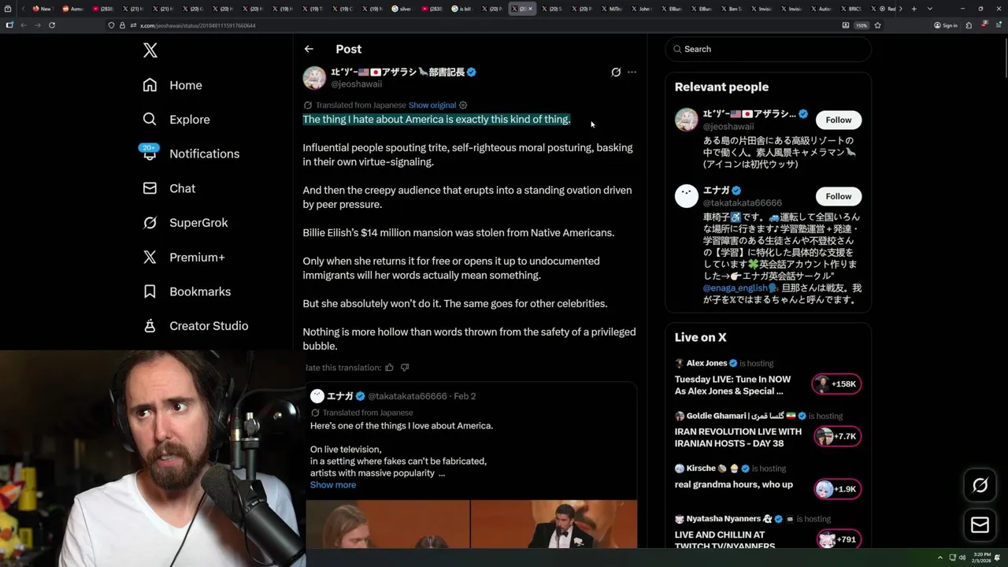Open SuperGrok from the sidebar

[x=185, y=223]
